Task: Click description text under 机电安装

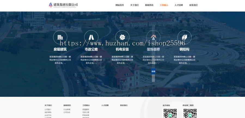Action: [x=122, y=60]
